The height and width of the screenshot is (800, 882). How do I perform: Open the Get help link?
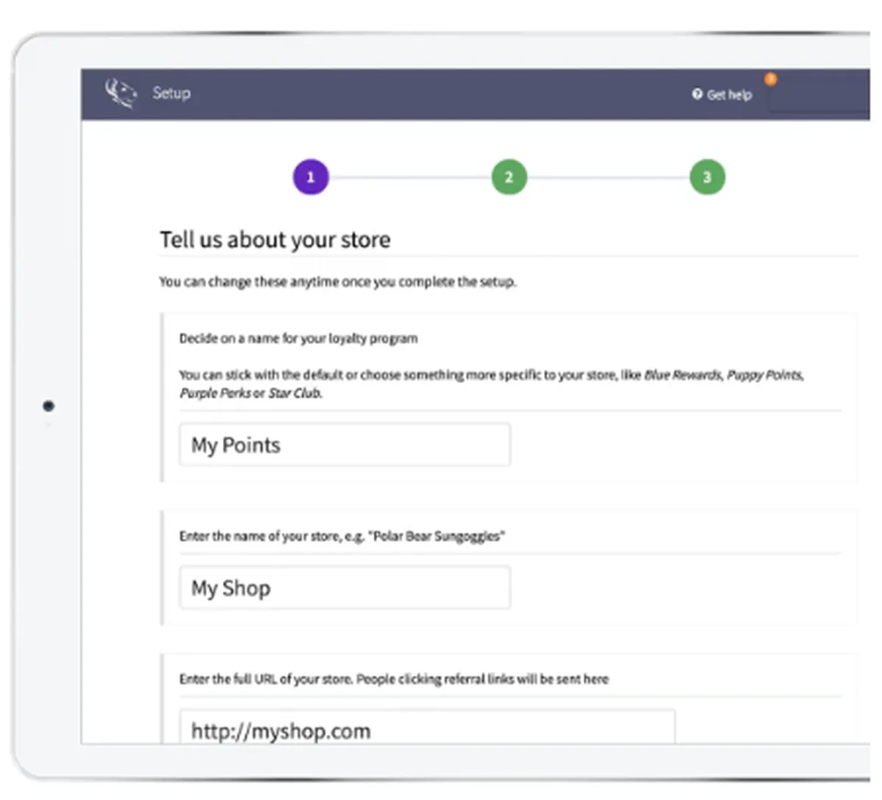[722, 94]
